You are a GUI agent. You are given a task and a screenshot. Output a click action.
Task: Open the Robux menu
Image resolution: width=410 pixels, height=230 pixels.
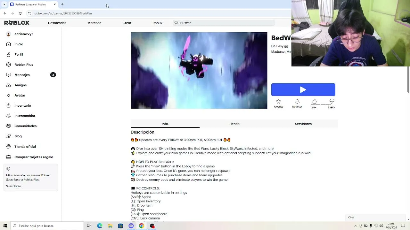[x=157, y=23]
